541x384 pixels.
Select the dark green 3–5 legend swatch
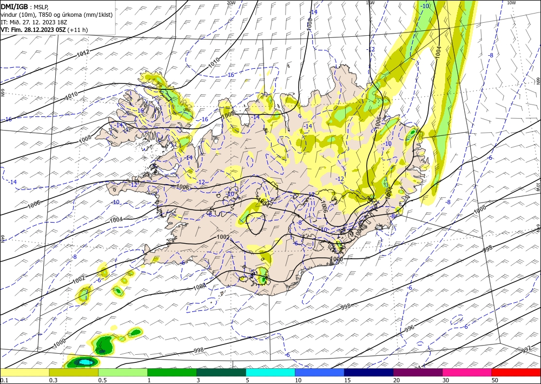point(221,372)
